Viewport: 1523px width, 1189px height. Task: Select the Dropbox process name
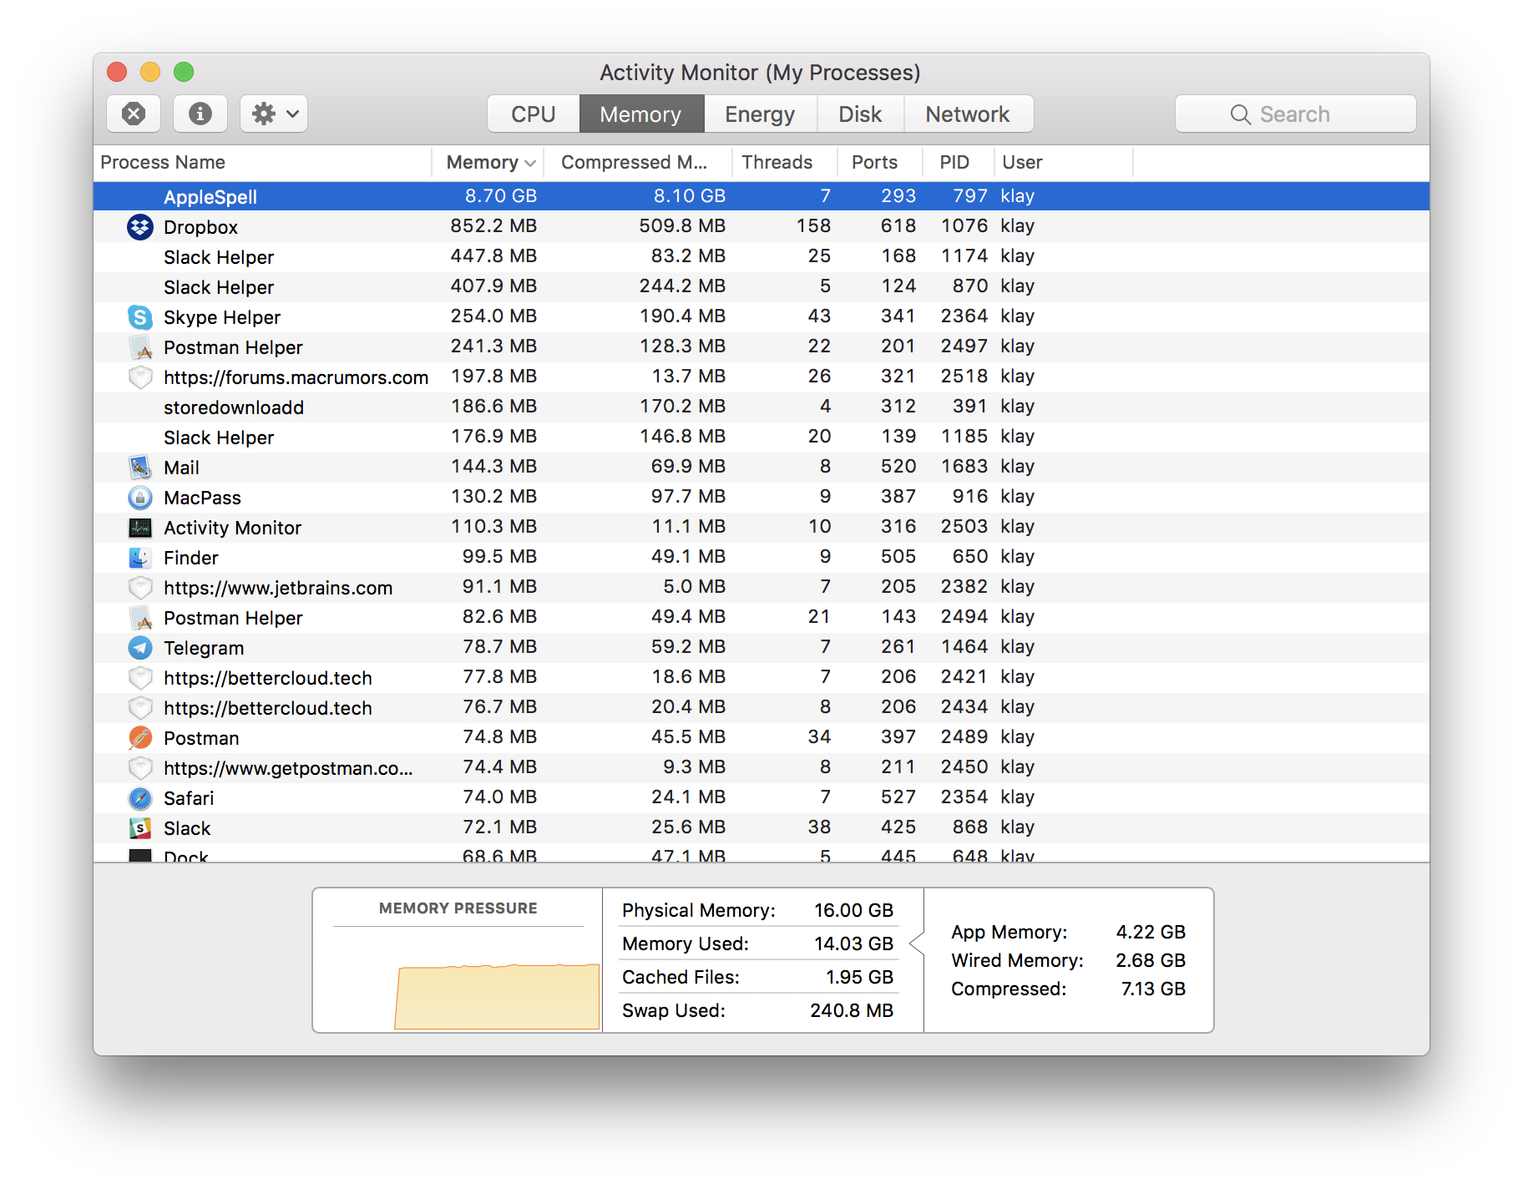(200, 227)
